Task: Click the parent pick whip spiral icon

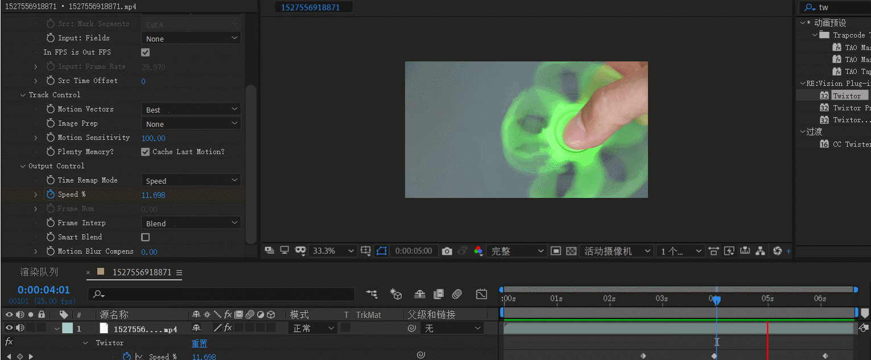Action: (x=412, y=328)
